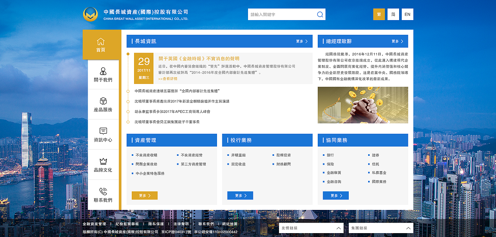Open the 保險 link
Viewport: 496px width, 237px height.
330,164
